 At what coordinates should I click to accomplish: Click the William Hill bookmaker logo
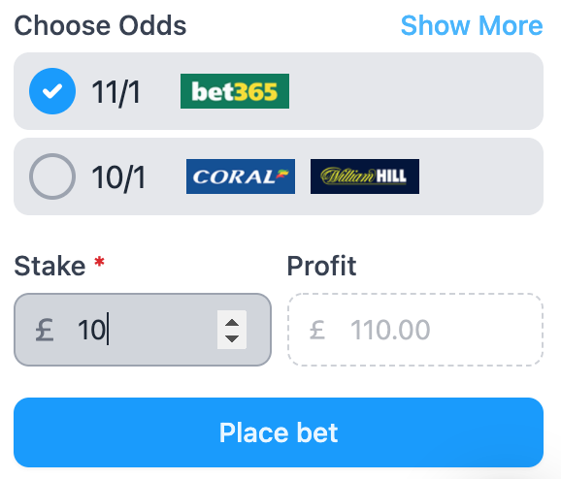(x=365, y=176)
